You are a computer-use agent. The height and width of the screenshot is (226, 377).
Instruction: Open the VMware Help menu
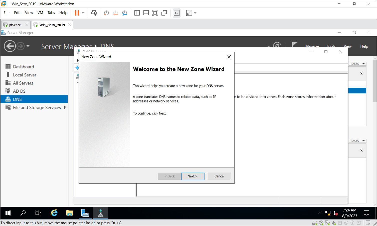point(63,13)
